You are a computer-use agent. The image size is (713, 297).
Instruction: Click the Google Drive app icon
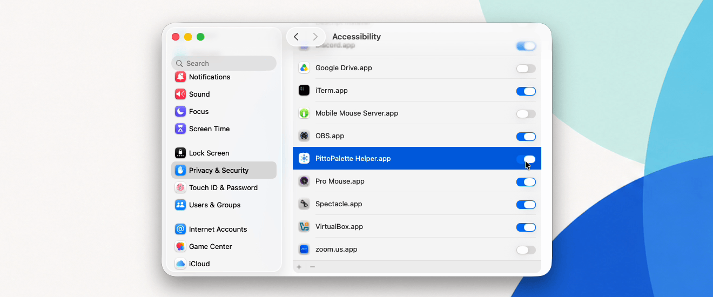coord(304,68)
